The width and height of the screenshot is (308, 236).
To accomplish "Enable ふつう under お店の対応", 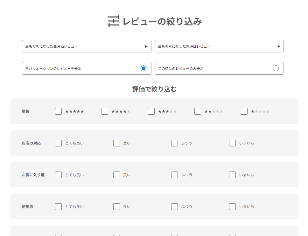I will pyautogui.click(x=174, y=143).
